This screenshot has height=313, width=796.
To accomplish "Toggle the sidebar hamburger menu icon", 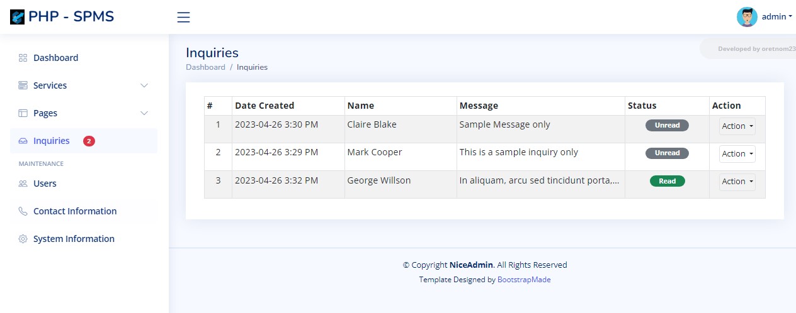I will pos(183,17).
